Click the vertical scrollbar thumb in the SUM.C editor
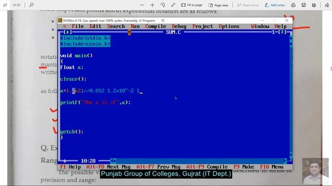Screen dimensions: 332x186 coord(291,44)
